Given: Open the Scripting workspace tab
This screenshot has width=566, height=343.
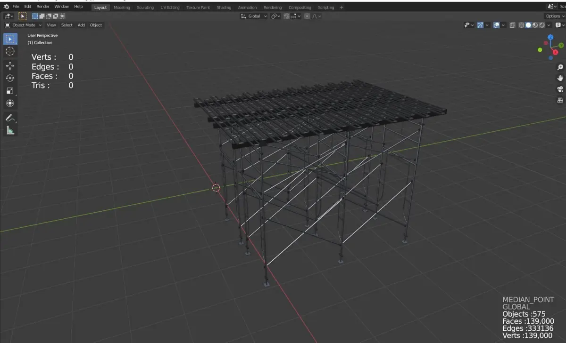Looking at the screenshot, I should coord(326,8).
